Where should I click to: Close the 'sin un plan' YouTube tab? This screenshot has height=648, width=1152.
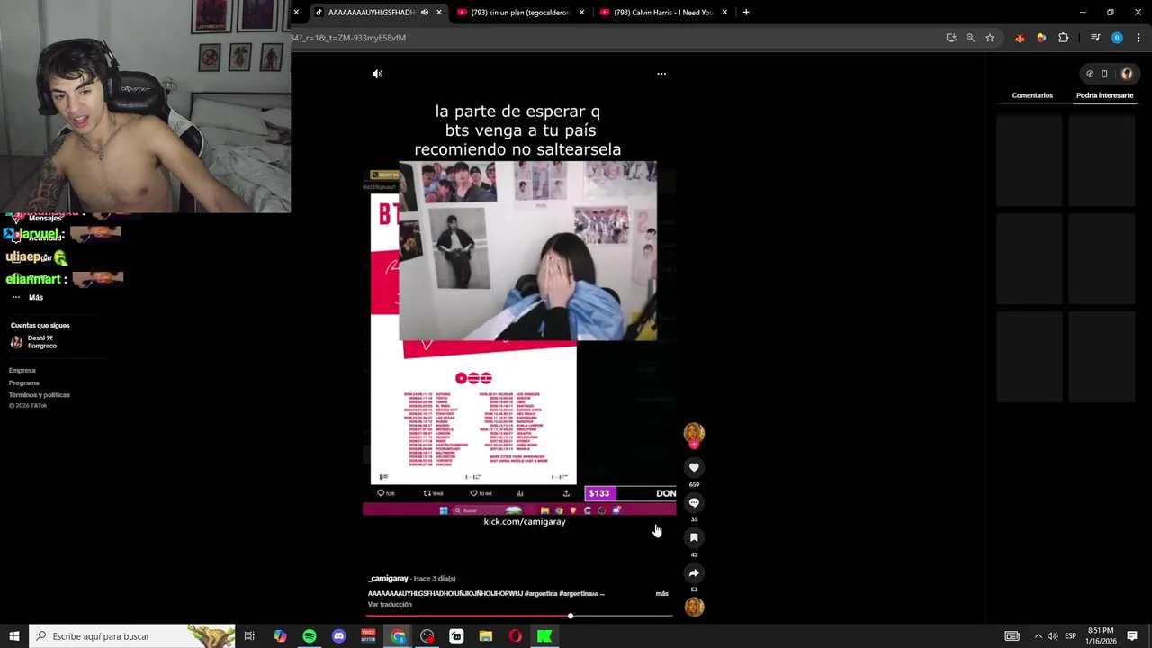coord(581,13)
